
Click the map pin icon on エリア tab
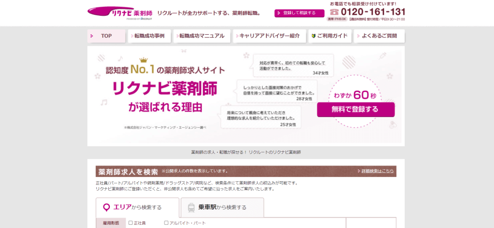tap(107, 207)
